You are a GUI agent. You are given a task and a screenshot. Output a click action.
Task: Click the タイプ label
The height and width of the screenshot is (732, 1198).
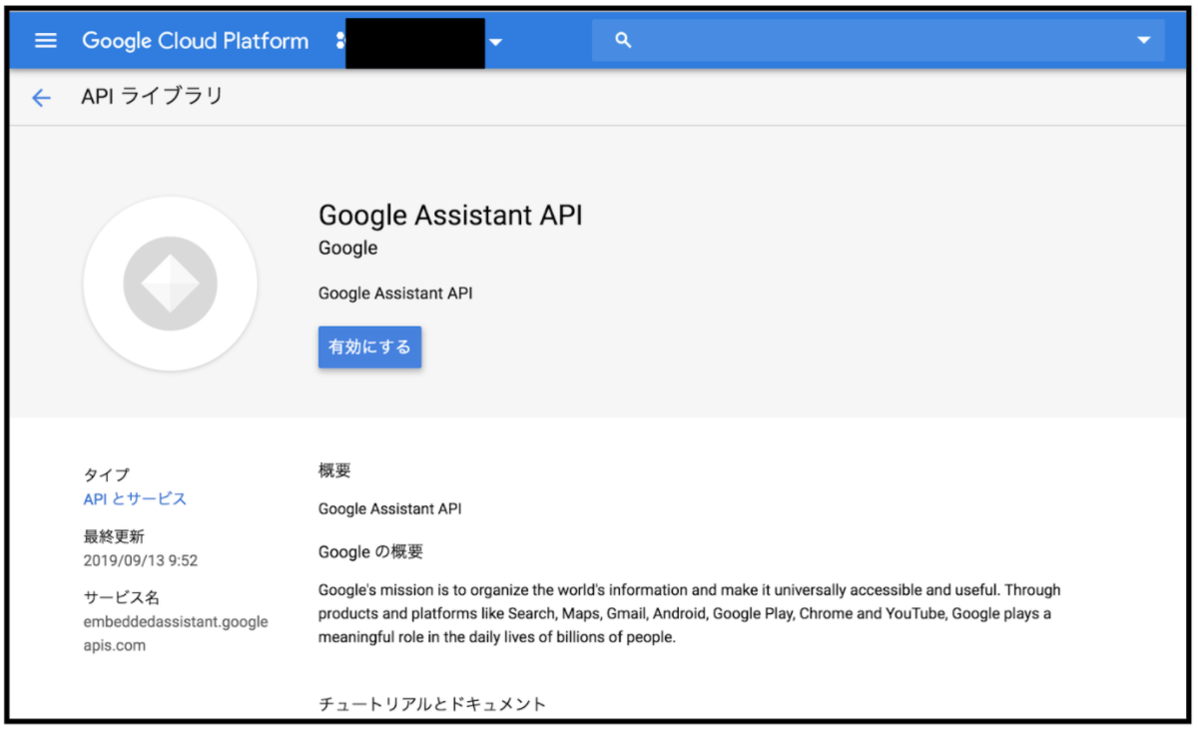(107, 475)
